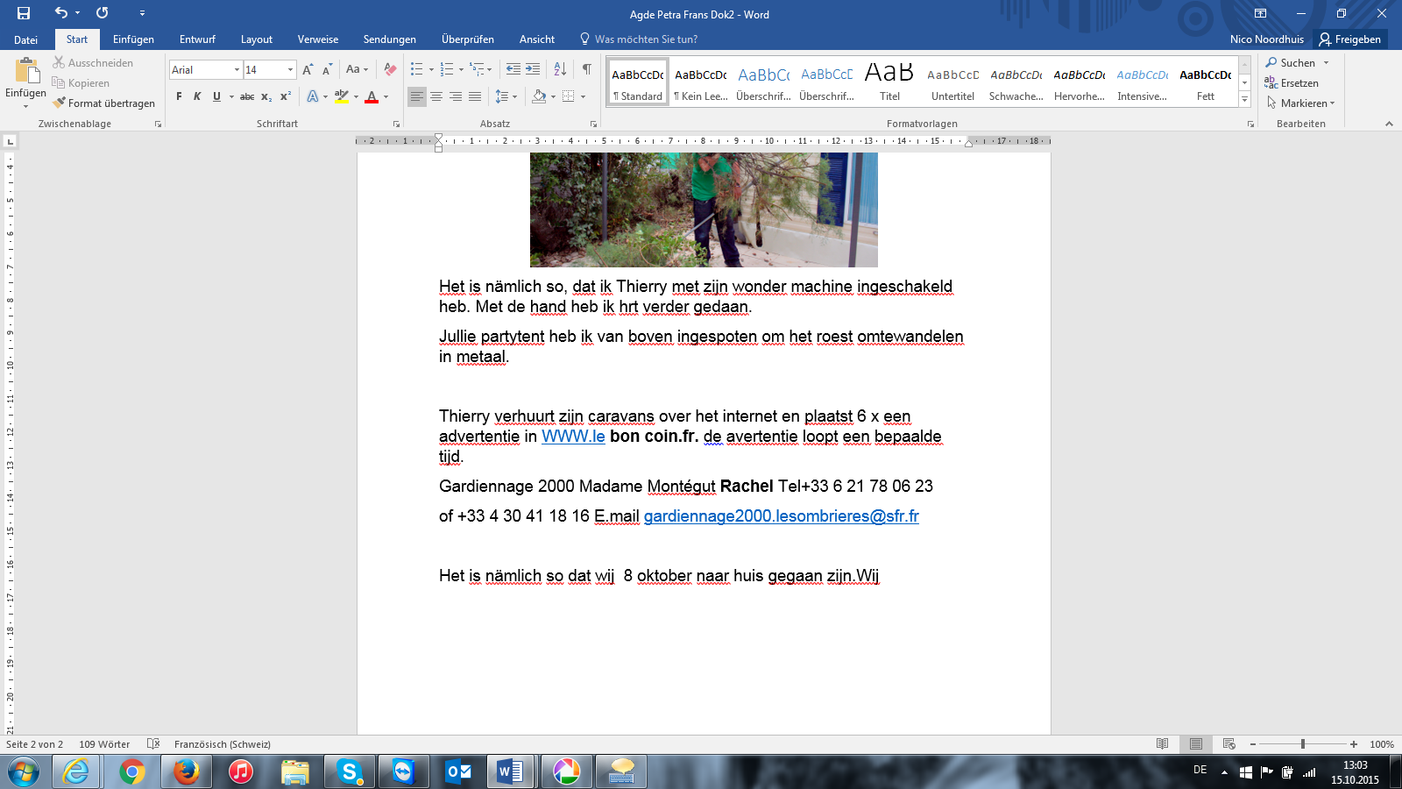Toggle bold formatting with the F button
Screen dimensions: 1402x789
(178, 98)
